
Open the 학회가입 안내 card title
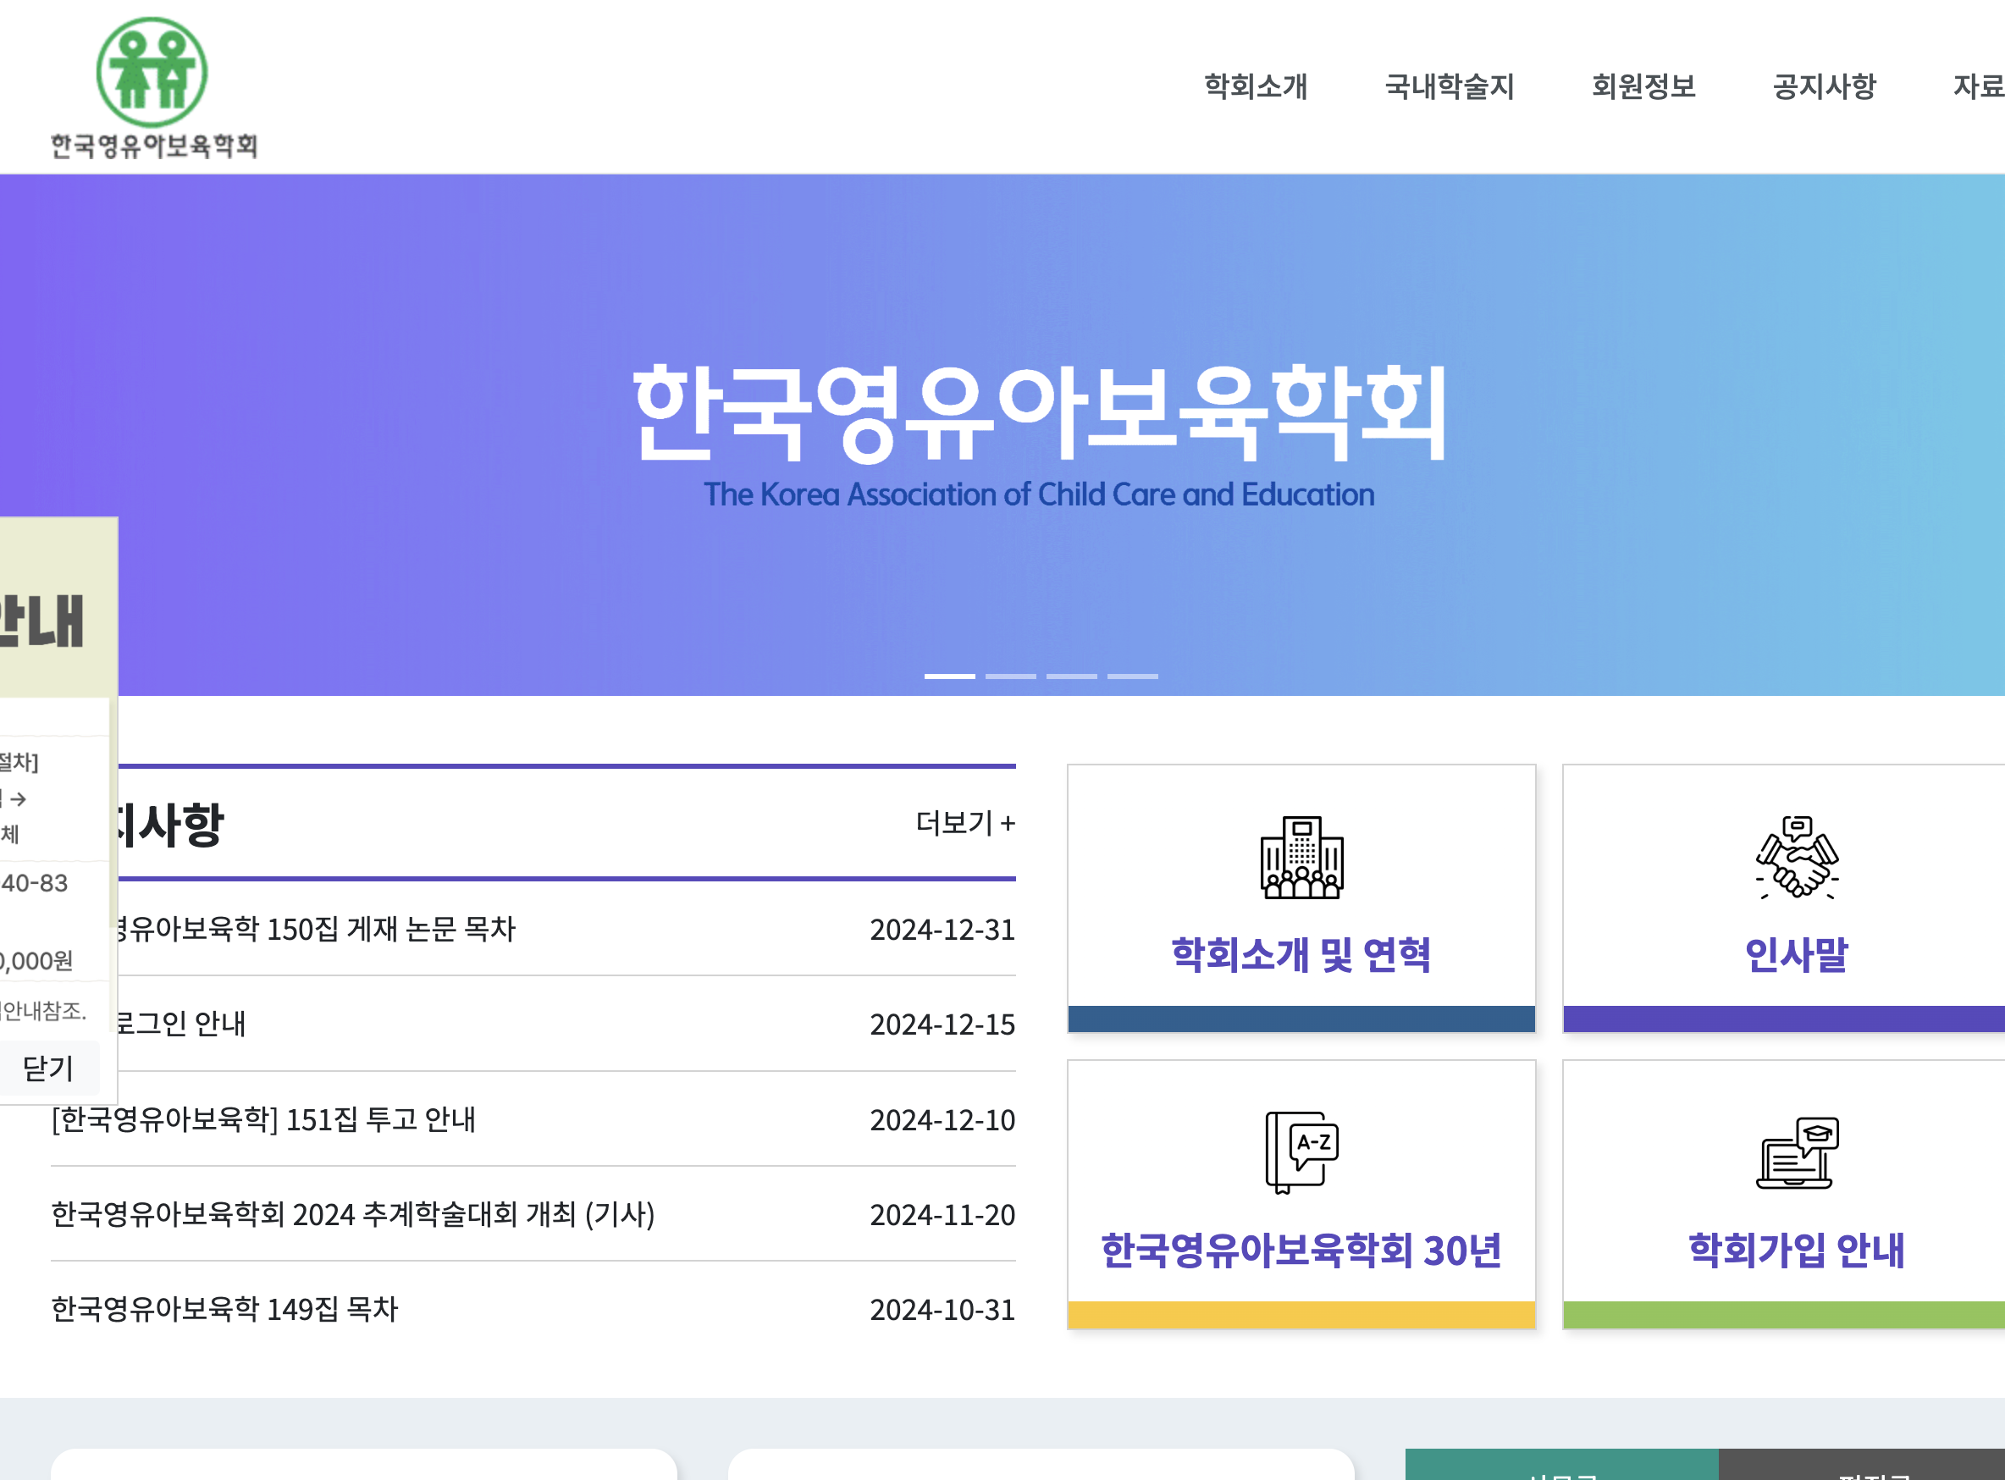[x=1796, y=1251]
